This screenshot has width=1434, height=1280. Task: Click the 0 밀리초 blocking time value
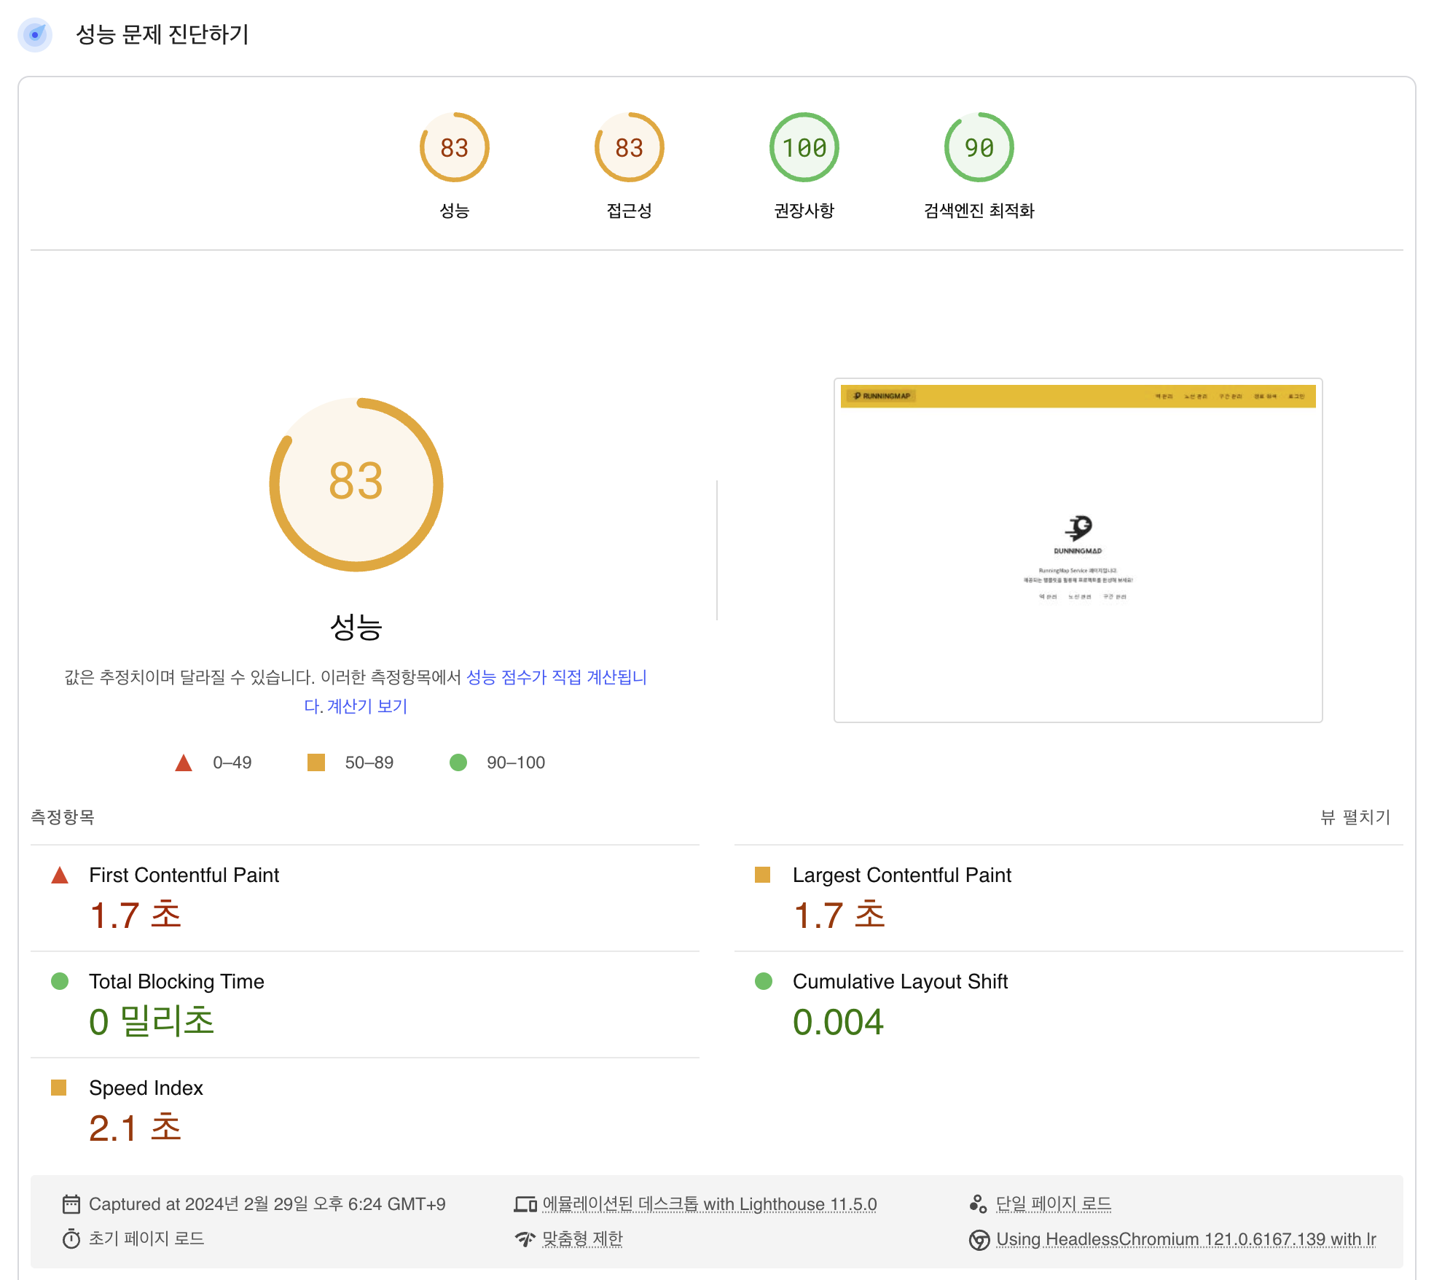tap(152, 1021)
